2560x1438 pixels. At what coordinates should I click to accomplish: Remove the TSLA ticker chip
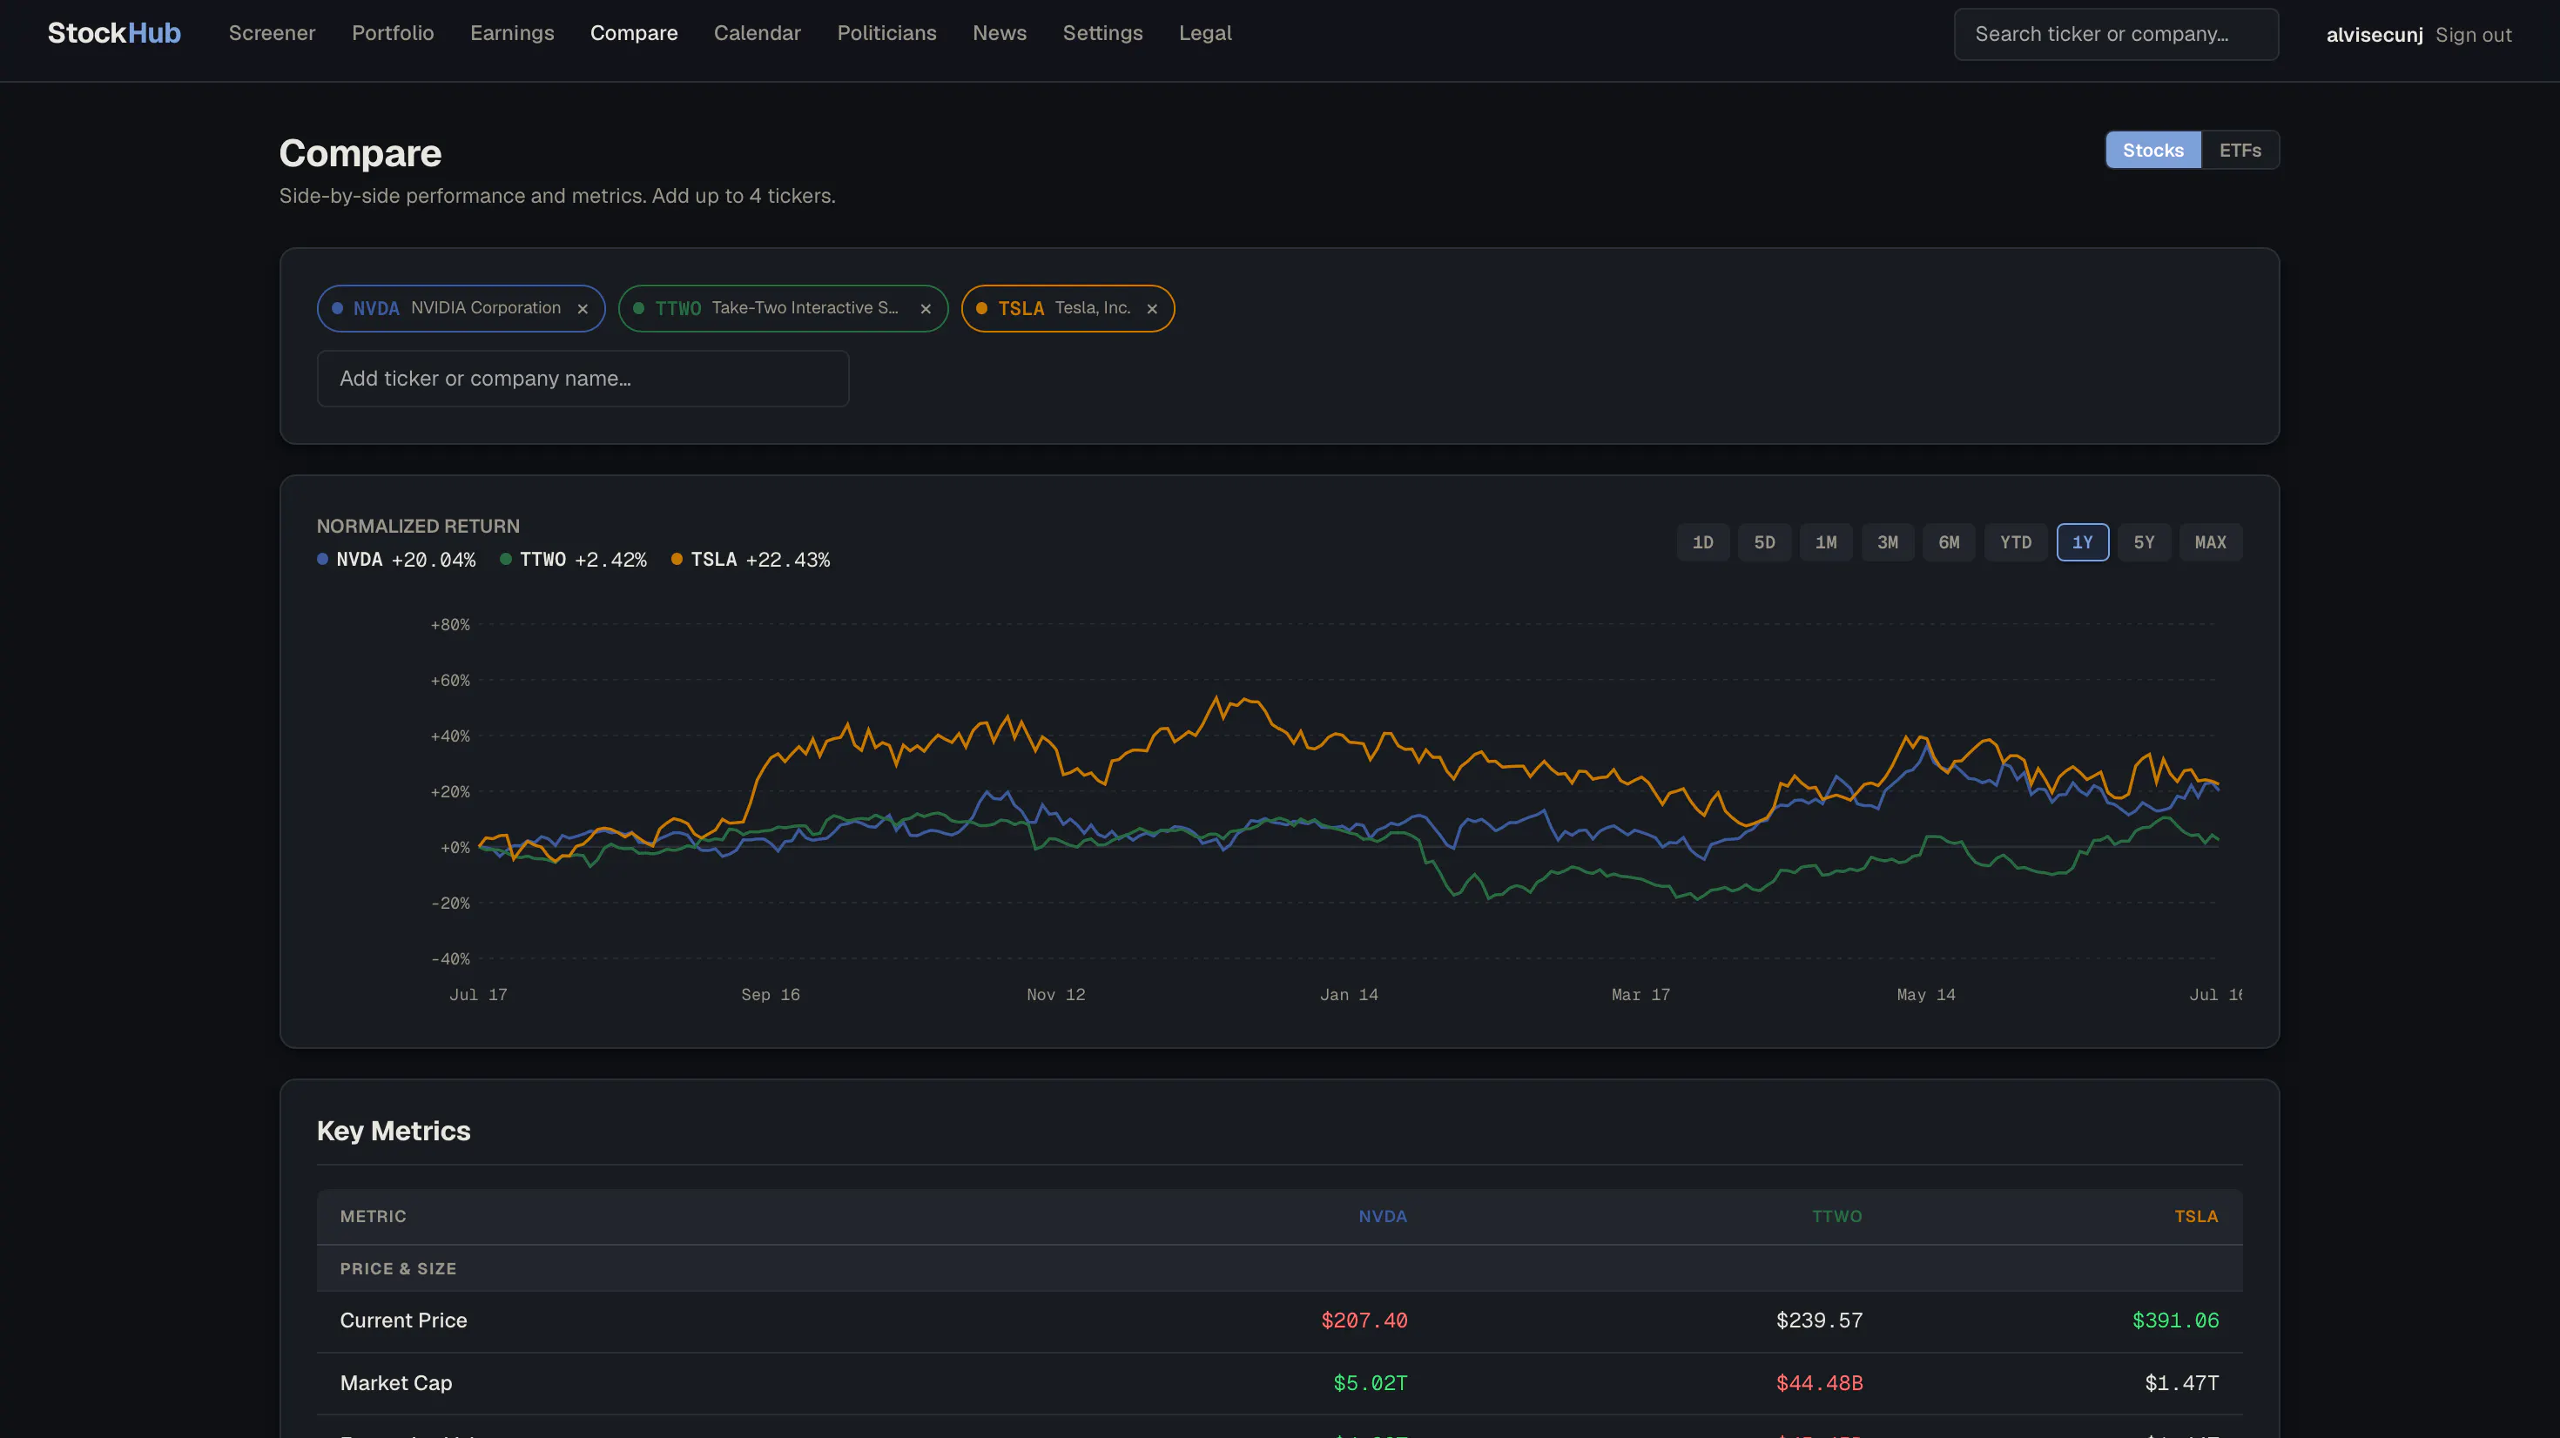tap(1152, 309)
